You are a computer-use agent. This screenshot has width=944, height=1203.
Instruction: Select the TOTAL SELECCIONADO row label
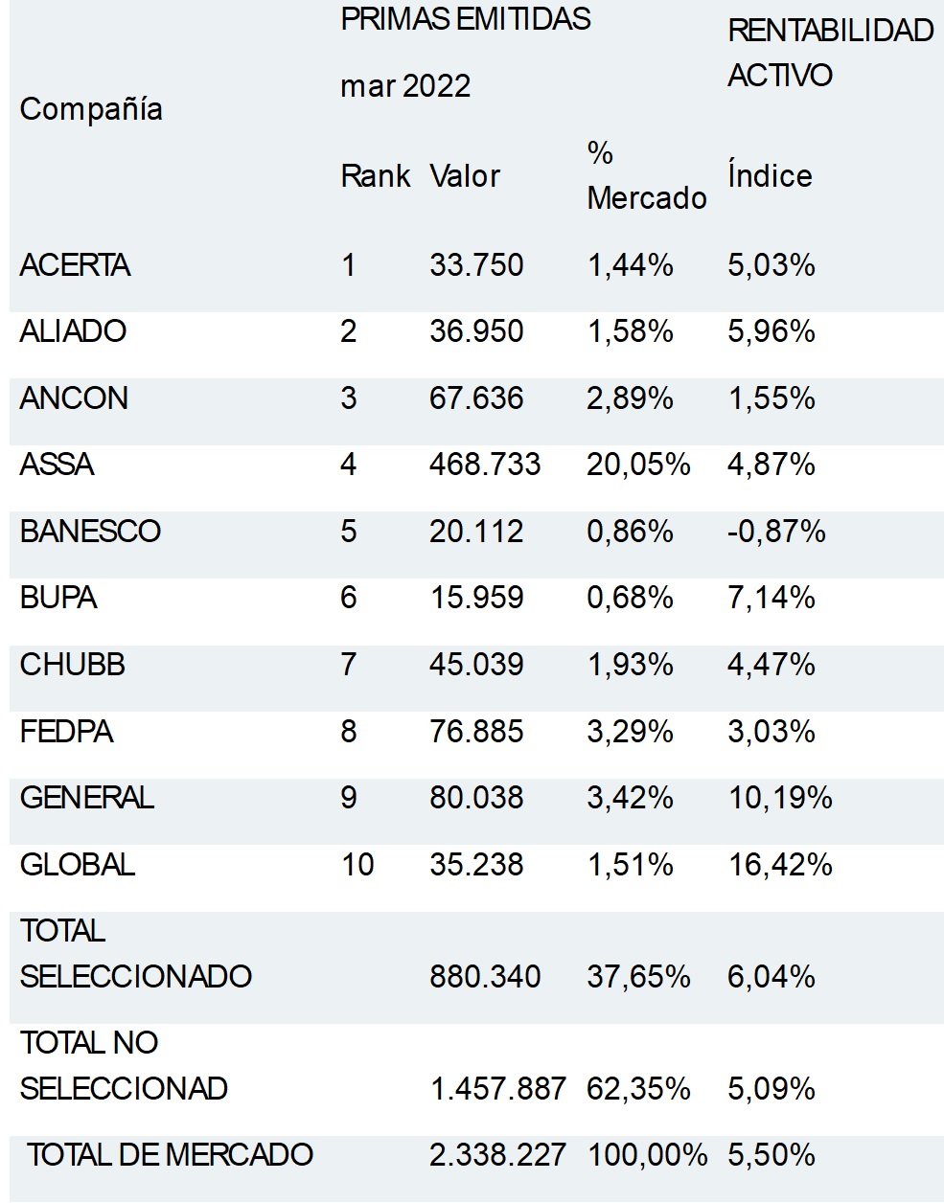tap(135, 954)
